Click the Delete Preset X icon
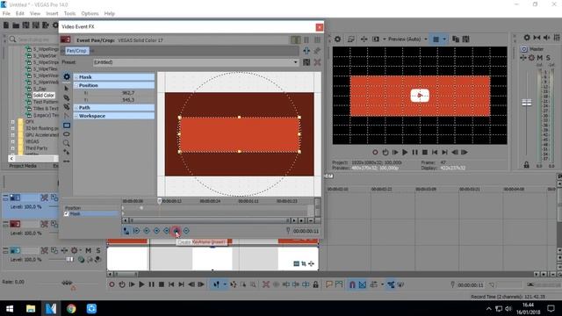This screenshot has height=316, width=562. [x=317, y=62]
